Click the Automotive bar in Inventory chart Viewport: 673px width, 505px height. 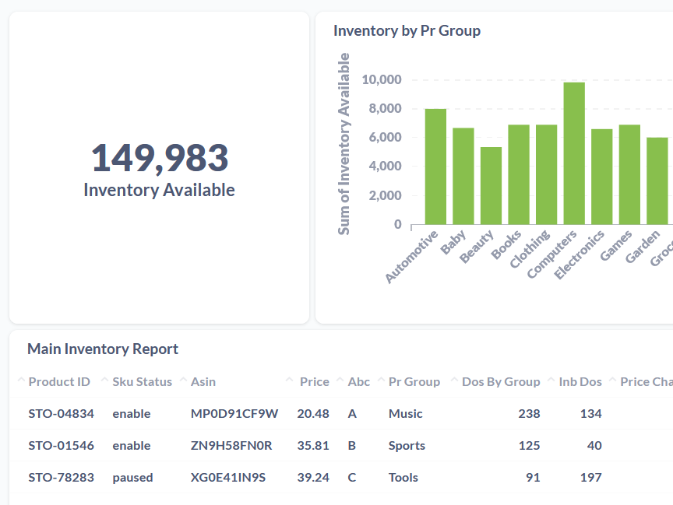[435, 167]
